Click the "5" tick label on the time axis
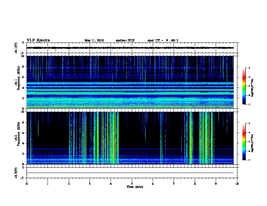267x206 pixels. click(x=132, y=183)
